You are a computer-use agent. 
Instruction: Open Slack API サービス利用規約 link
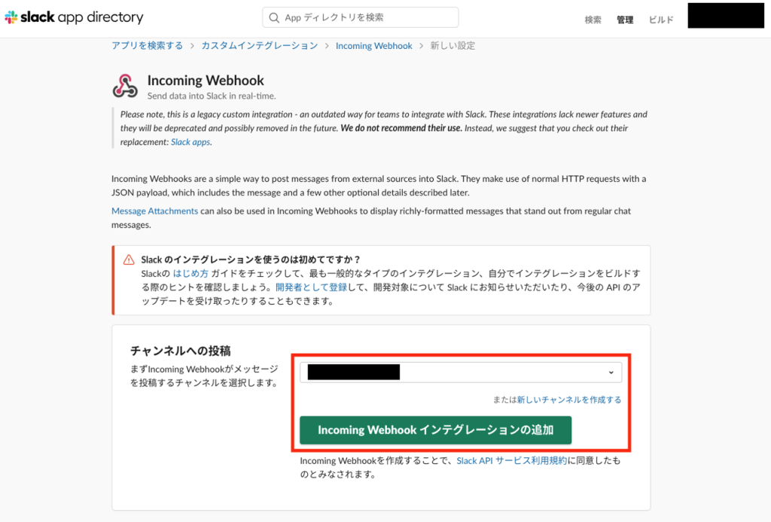(x=511, y=460)
